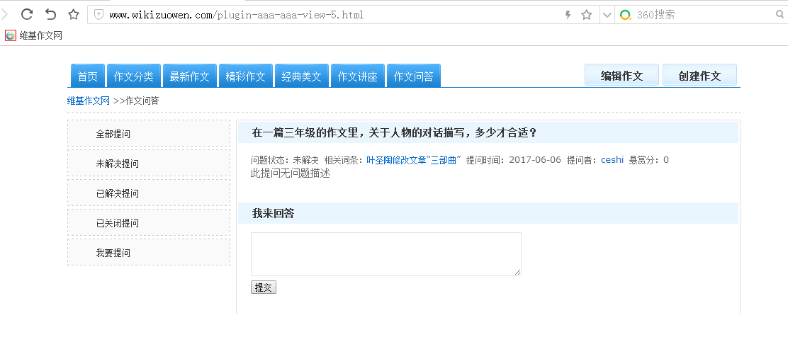Click the date 2017-06-06
Viewport: 788px width, 354px height.
click(535, 160)
